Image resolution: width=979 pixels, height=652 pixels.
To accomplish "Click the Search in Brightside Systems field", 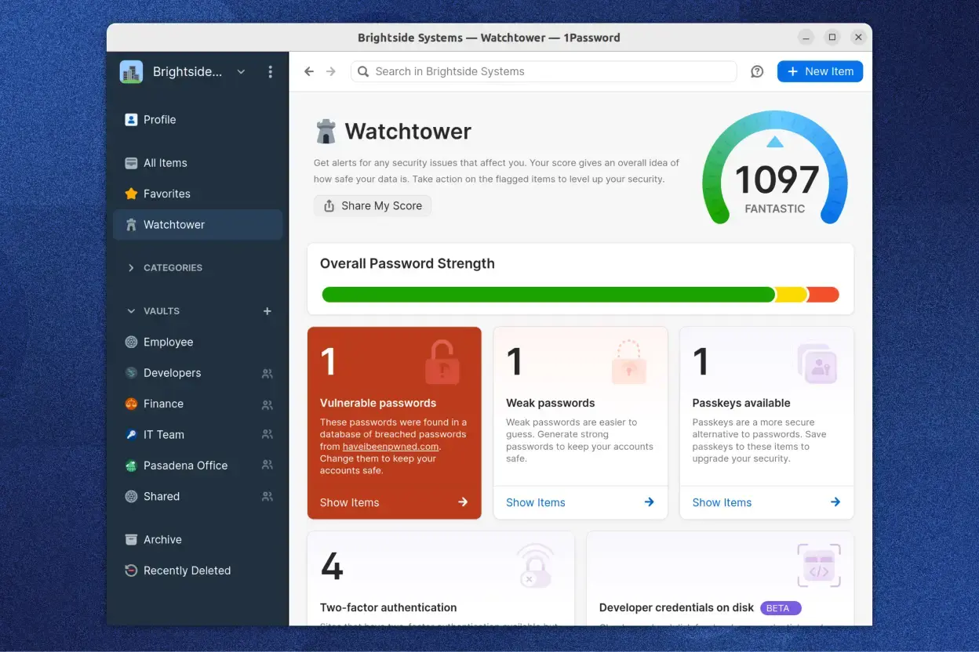I will tap(543, 71).
